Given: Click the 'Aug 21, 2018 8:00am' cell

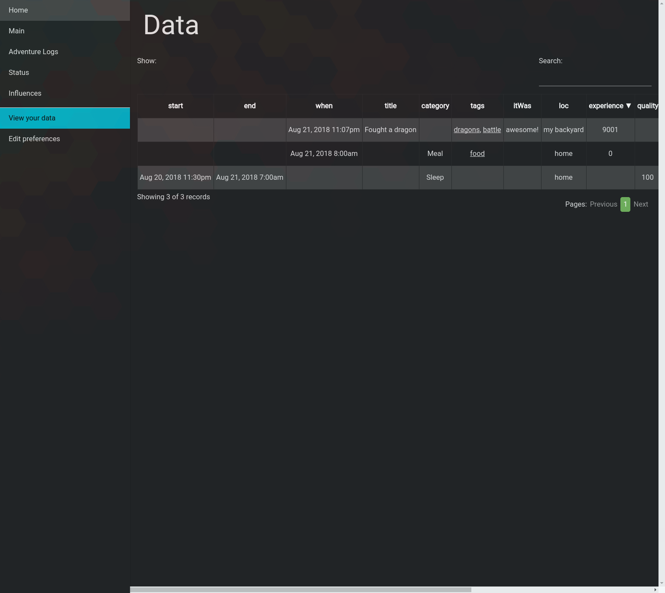Looking at the screenshot, I should pyautogui.click(x=324, y=153).
